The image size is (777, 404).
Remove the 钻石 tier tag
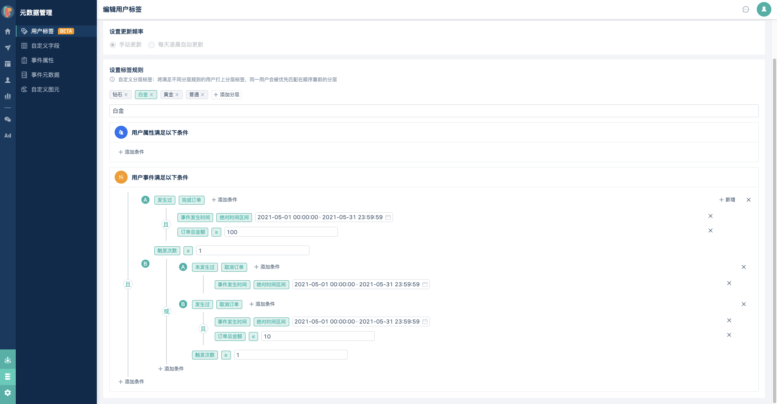point(126,95)
